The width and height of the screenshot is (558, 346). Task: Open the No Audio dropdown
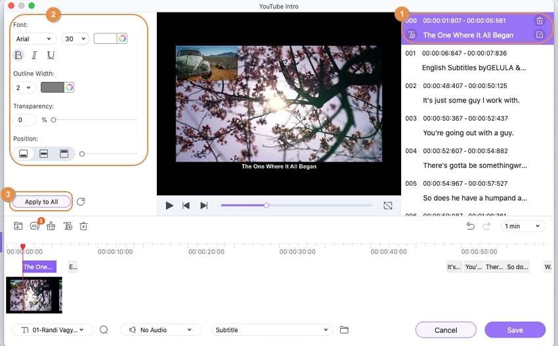click(160, 330)
